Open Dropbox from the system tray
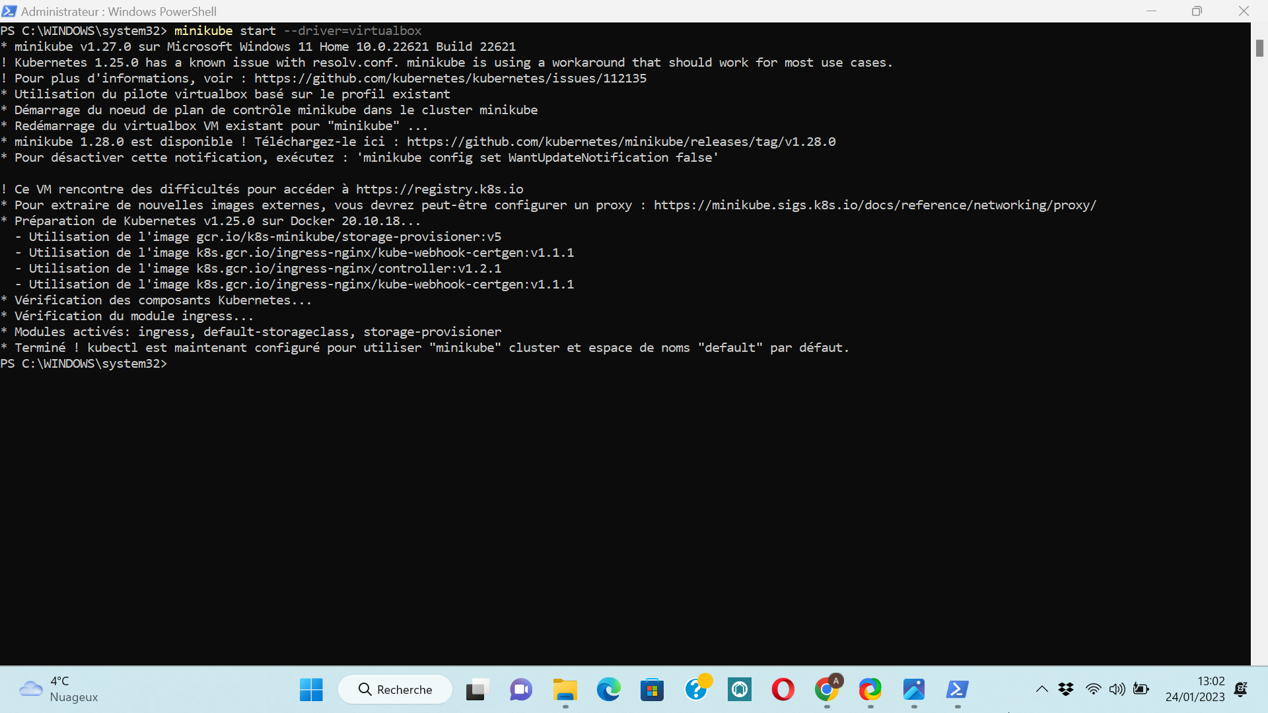This screenshot has width=1268, height=713. (1066, 689)
